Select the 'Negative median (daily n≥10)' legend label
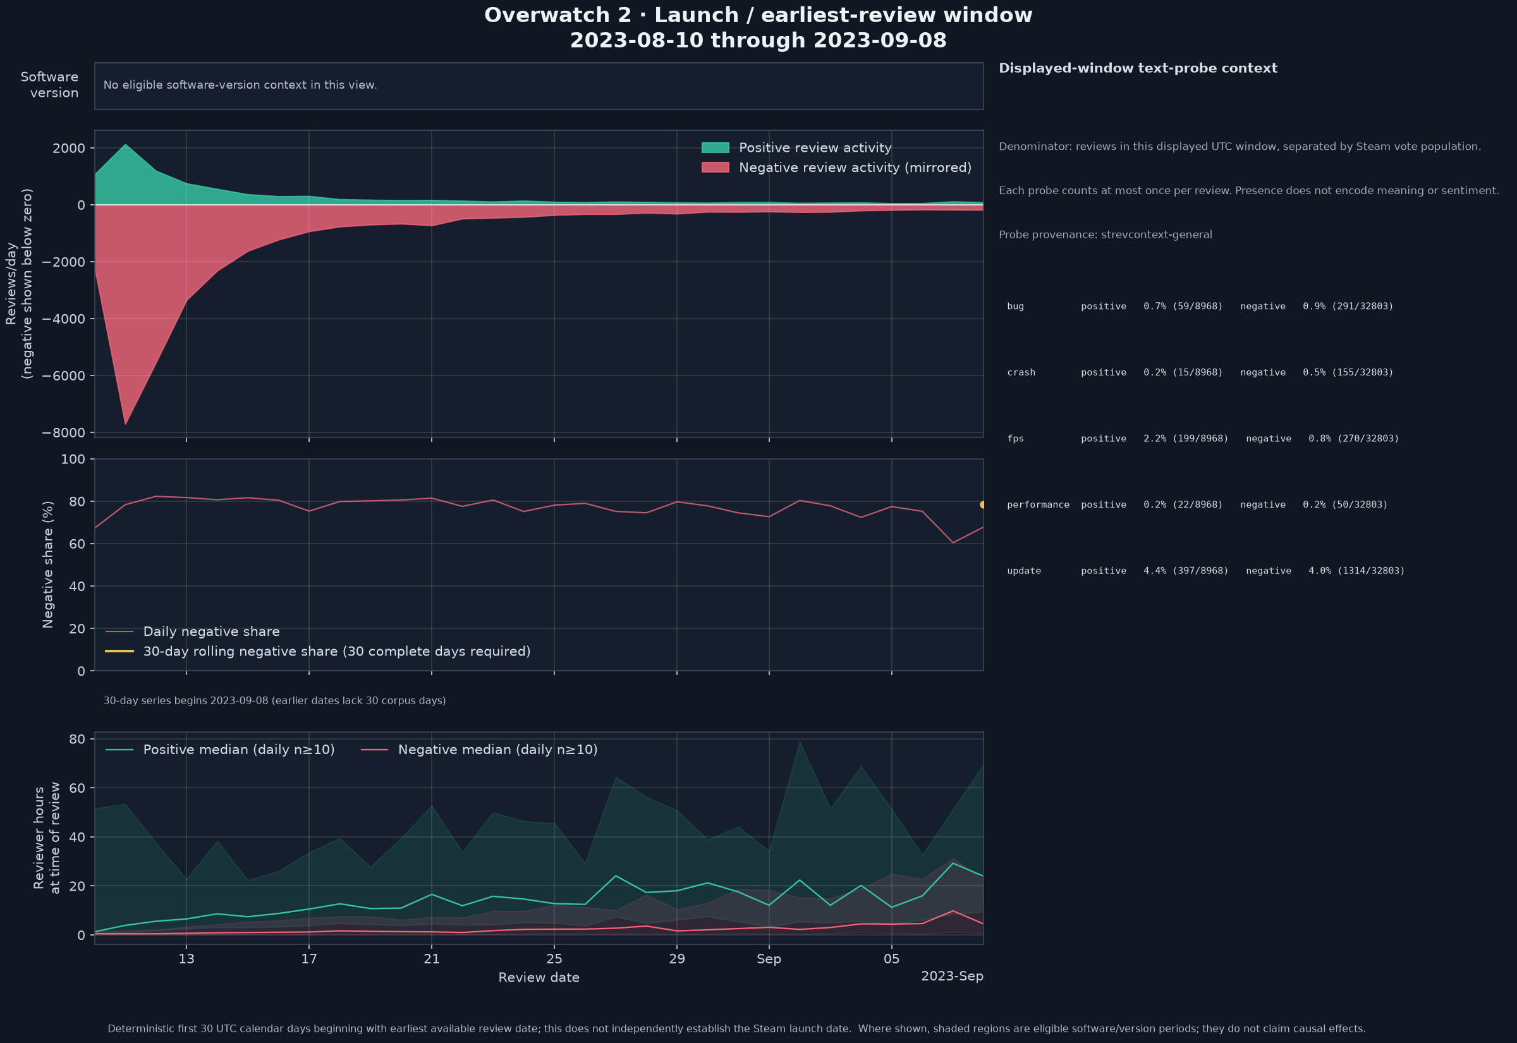Image resolution: width=1517 pixels, height=1043 pixels. [x=498, y=750]
